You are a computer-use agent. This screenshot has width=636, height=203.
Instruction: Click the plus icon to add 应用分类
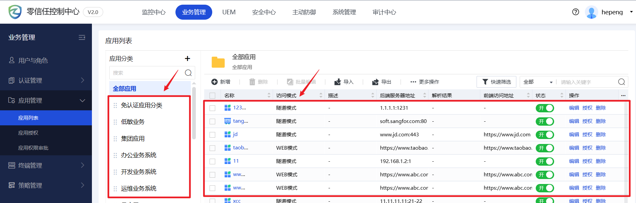click(x=187, y=59)
